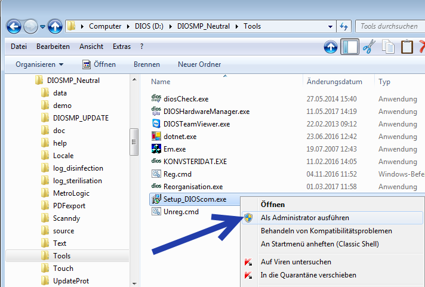Choose Öffnen in the context menu
Viewport: 425px width, 287px height.
[273, 205]
